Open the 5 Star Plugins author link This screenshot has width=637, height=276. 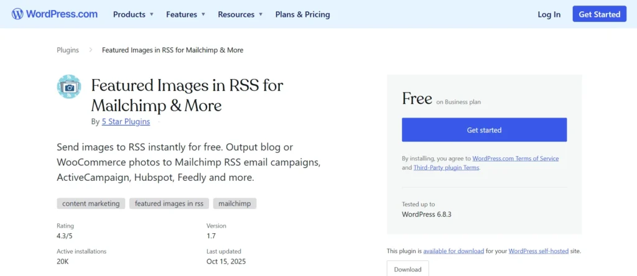(126, 122)
